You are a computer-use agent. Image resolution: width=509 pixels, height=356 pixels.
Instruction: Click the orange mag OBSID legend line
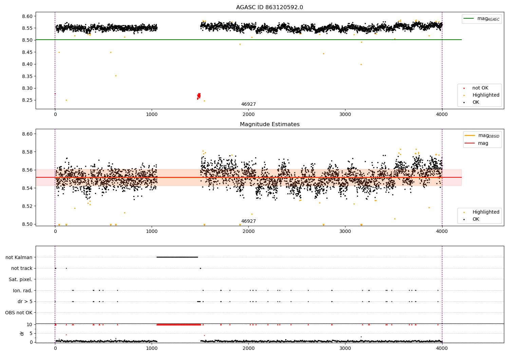(470, 136)
